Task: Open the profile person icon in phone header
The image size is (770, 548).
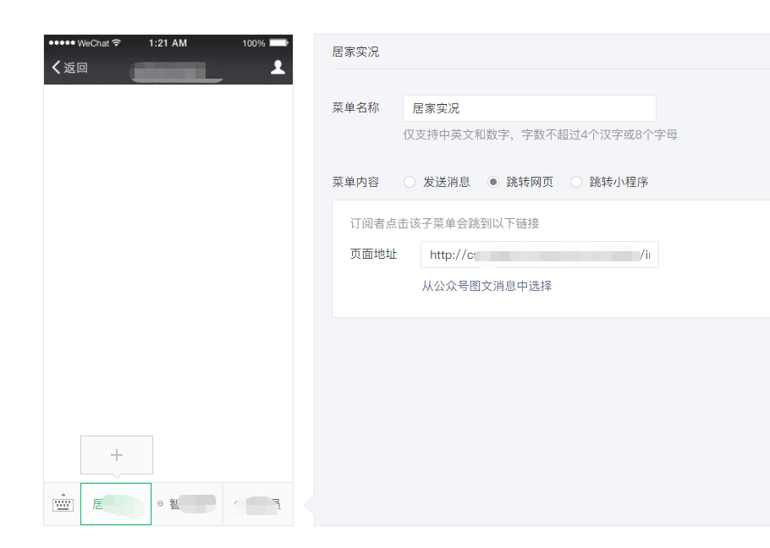Action: tap(278, 67)
